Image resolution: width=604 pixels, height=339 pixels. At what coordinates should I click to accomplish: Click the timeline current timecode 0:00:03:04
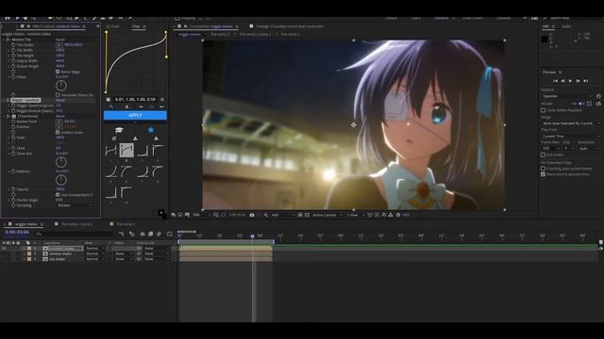coord(17,233)
